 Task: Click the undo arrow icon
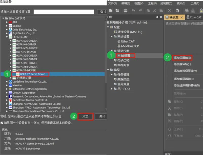(x=133, y=11)
